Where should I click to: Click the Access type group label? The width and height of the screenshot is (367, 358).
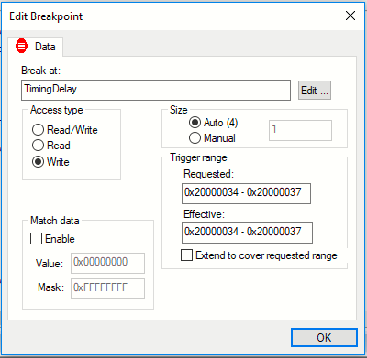coord(57,110)
